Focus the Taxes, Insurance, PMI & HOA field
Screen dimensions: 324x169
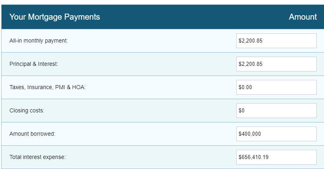coord(276,88)
